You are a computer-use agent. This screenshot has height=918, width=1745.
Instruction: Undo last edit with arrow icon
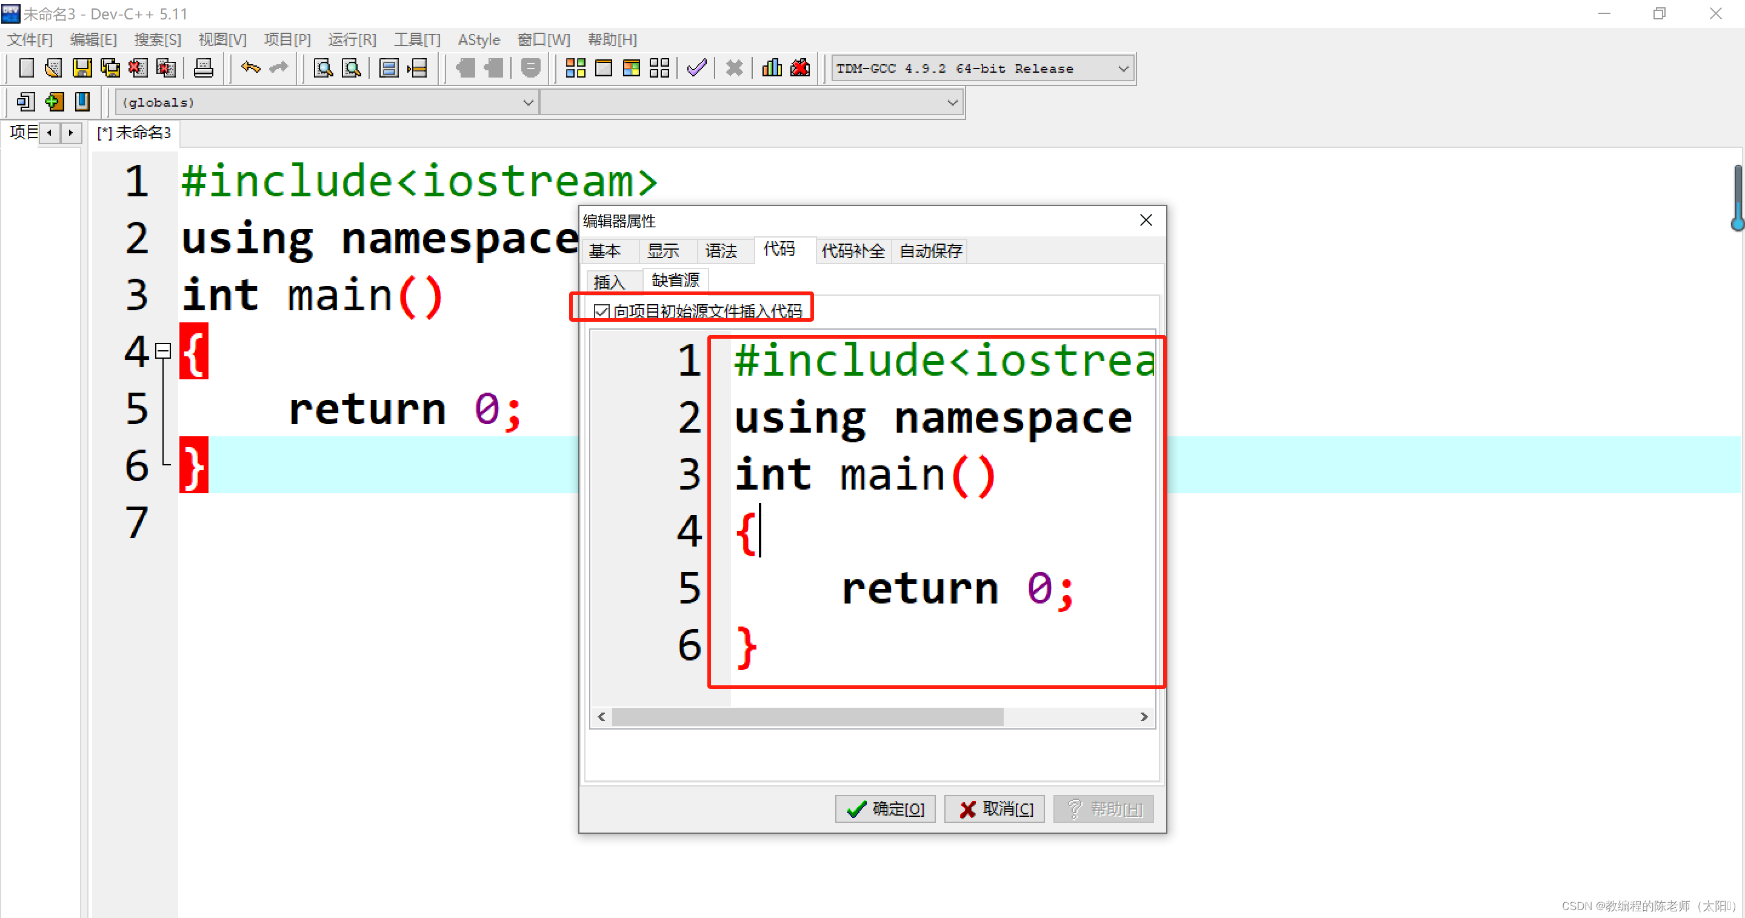(x=251, y=68)
